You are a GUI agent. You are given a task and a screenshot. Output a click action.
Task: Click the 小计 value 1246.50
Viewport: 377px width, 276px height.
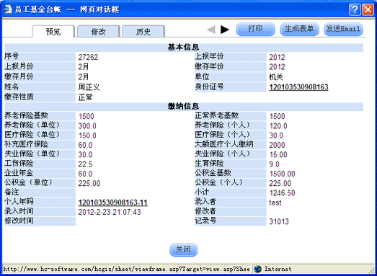coord(283,193)
